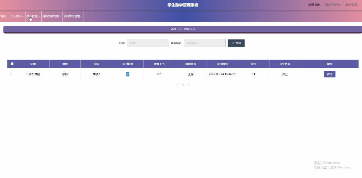Image resolution: width=362 pixels, height=178 pixels.
Task: Click the 学院2 cell
Action: (96, 74)
